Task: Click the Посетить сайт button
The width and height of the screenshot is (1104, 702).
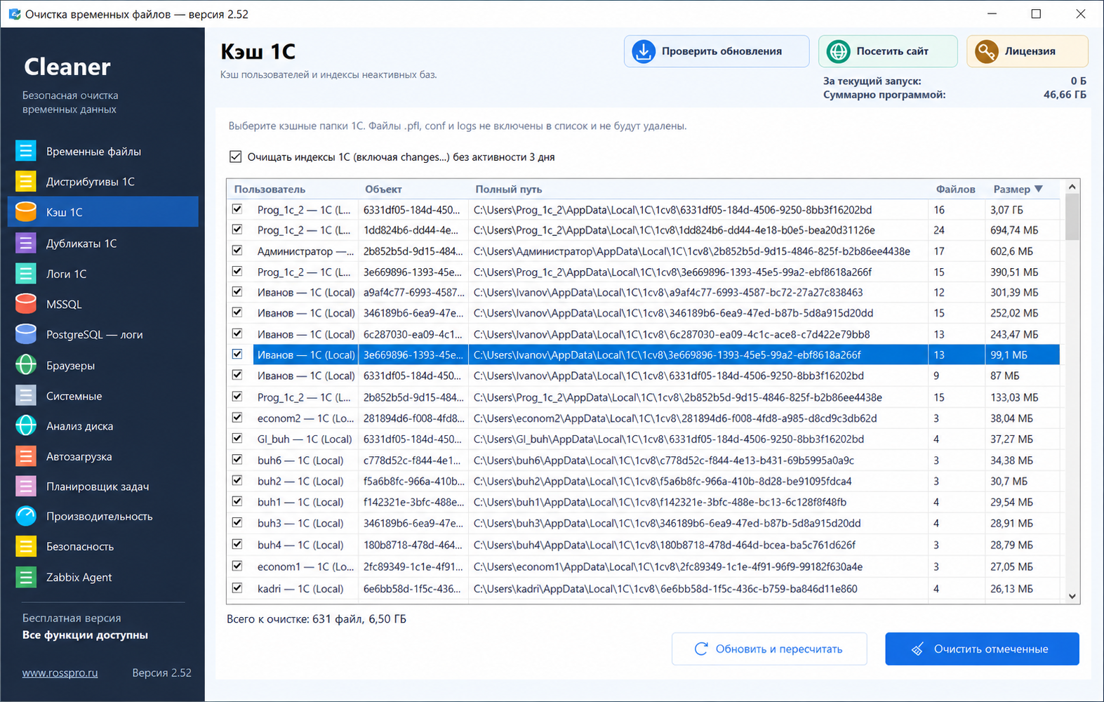Action: pos(888,51)
